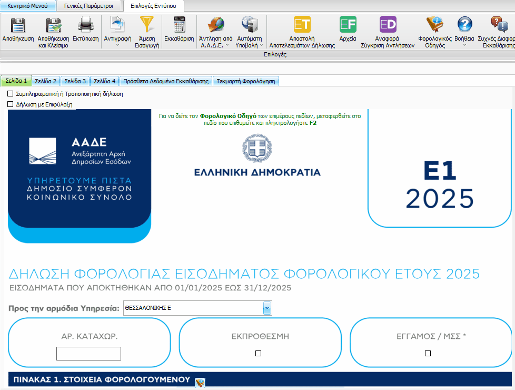515x390 pixels.
Task: Click tax guide icon beside ΠΙΝΑΚΑΣ 1 header
Action: pyautogui.click(x=200, y=381)
